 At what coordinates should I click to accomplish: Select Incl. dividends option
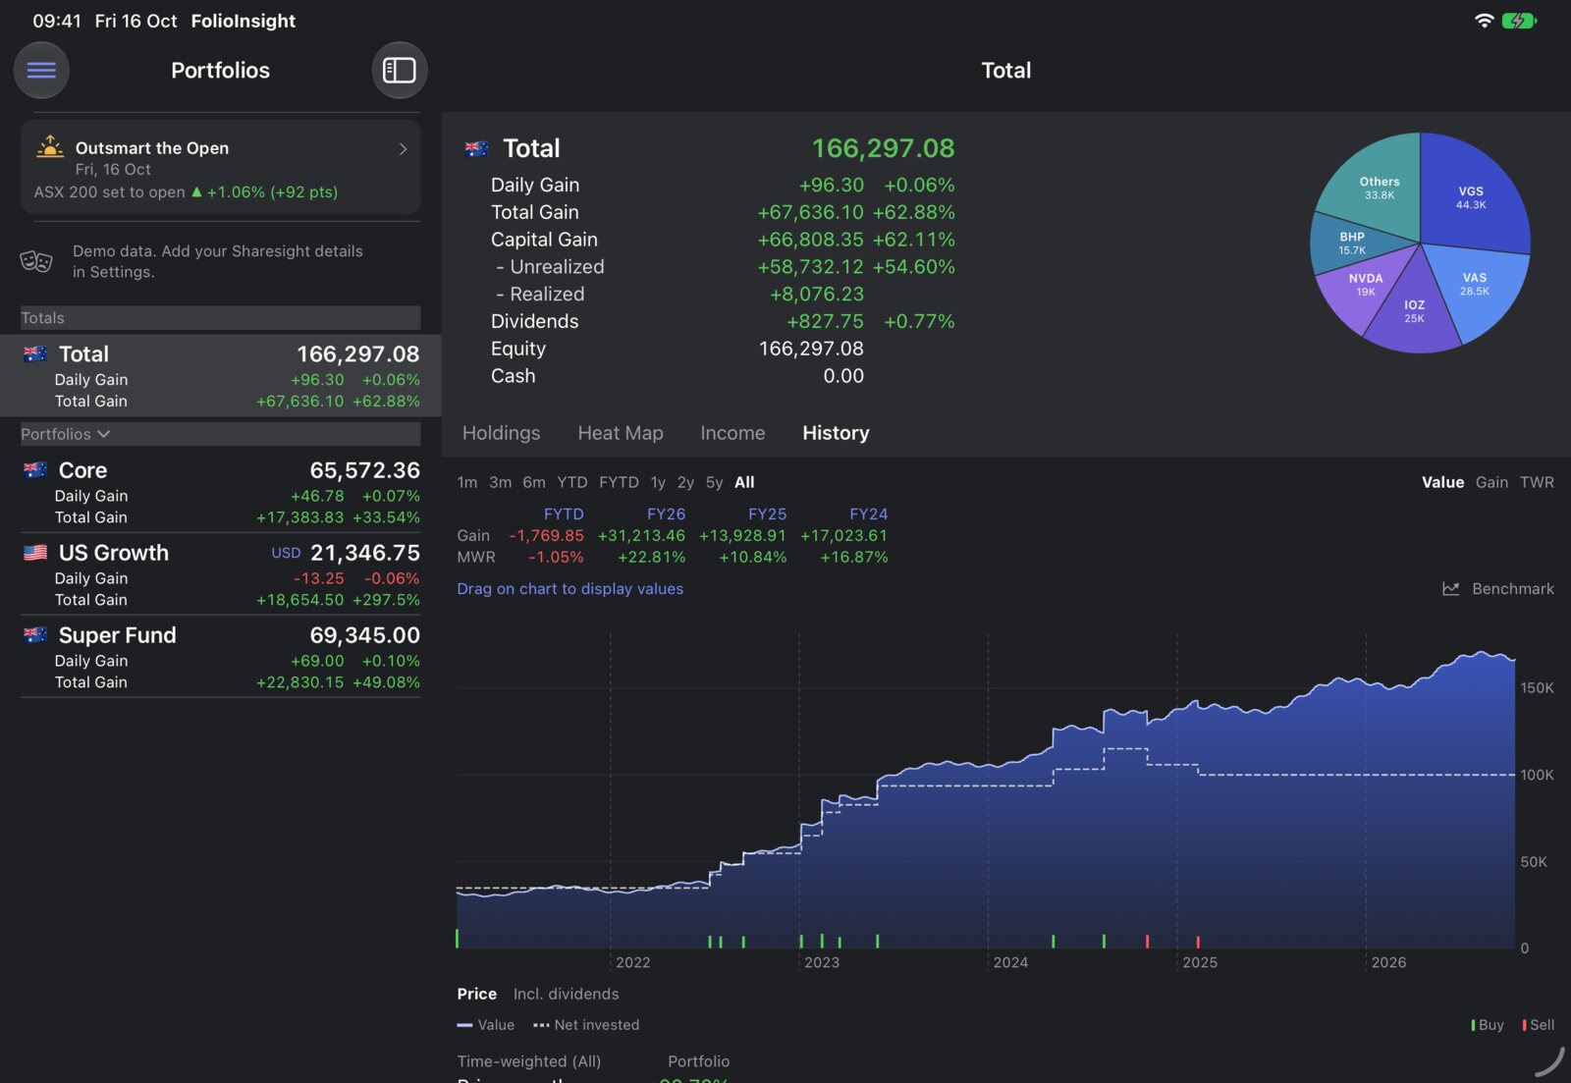tap(566, 994)
